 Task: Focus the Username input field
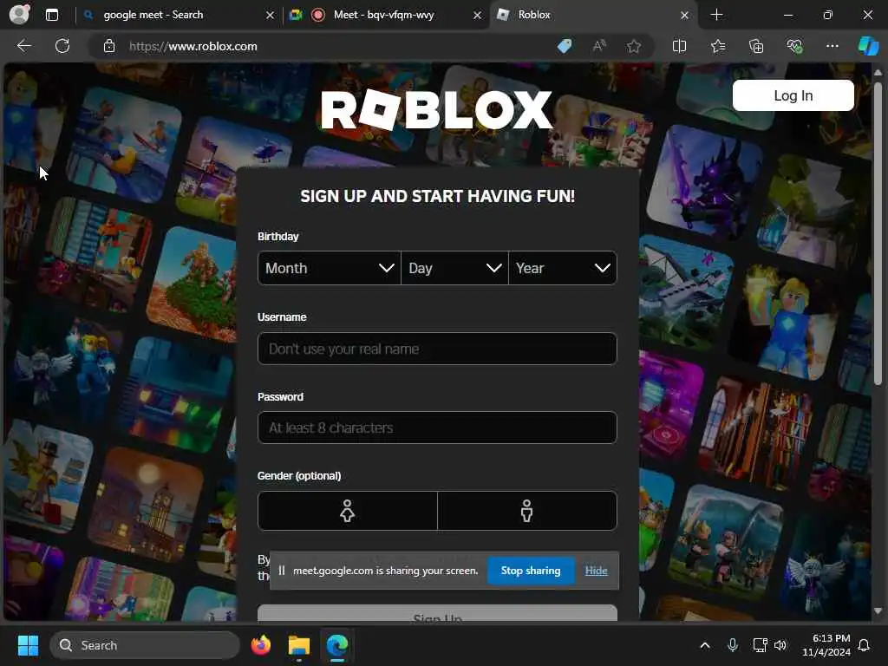(437, 349)
